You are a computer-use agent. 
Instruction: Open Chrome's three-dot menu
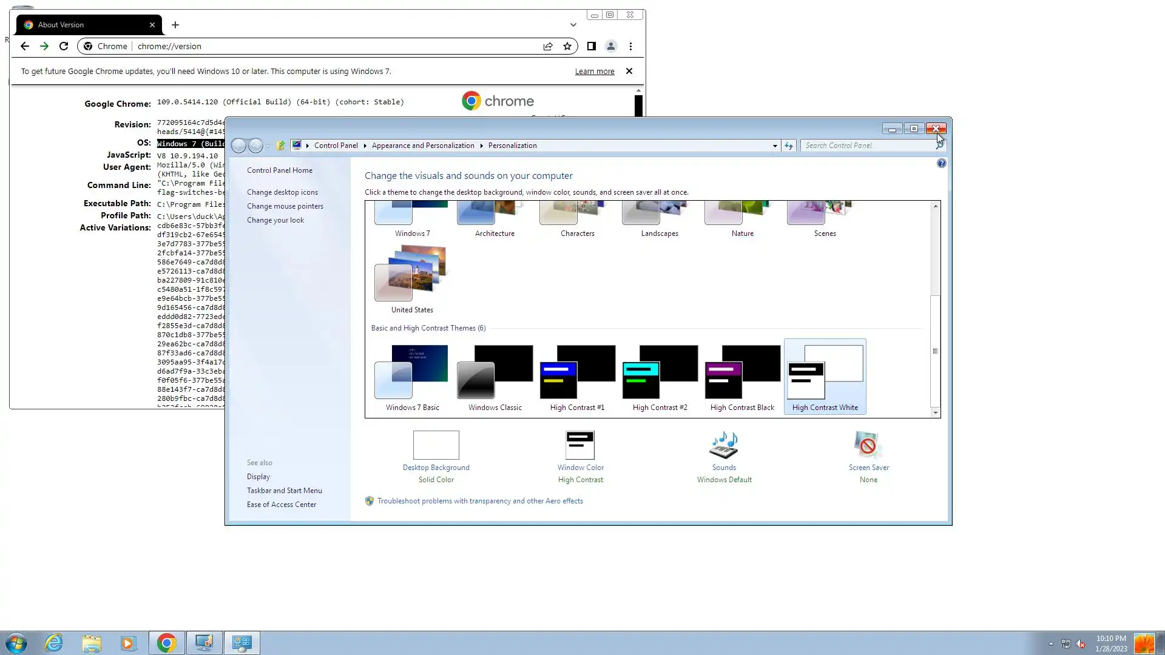click(630, 46)
